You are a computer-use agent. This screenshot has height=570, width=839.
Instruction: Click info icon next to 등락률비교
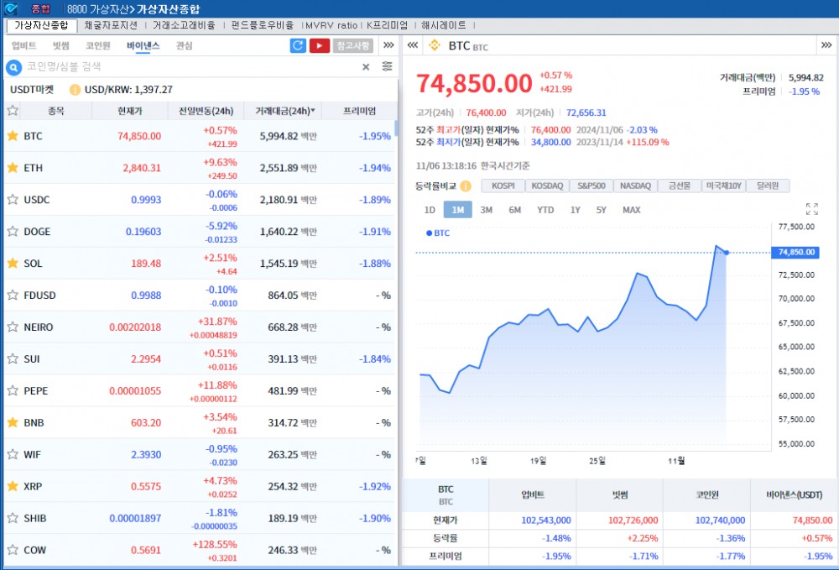(466, 186)
